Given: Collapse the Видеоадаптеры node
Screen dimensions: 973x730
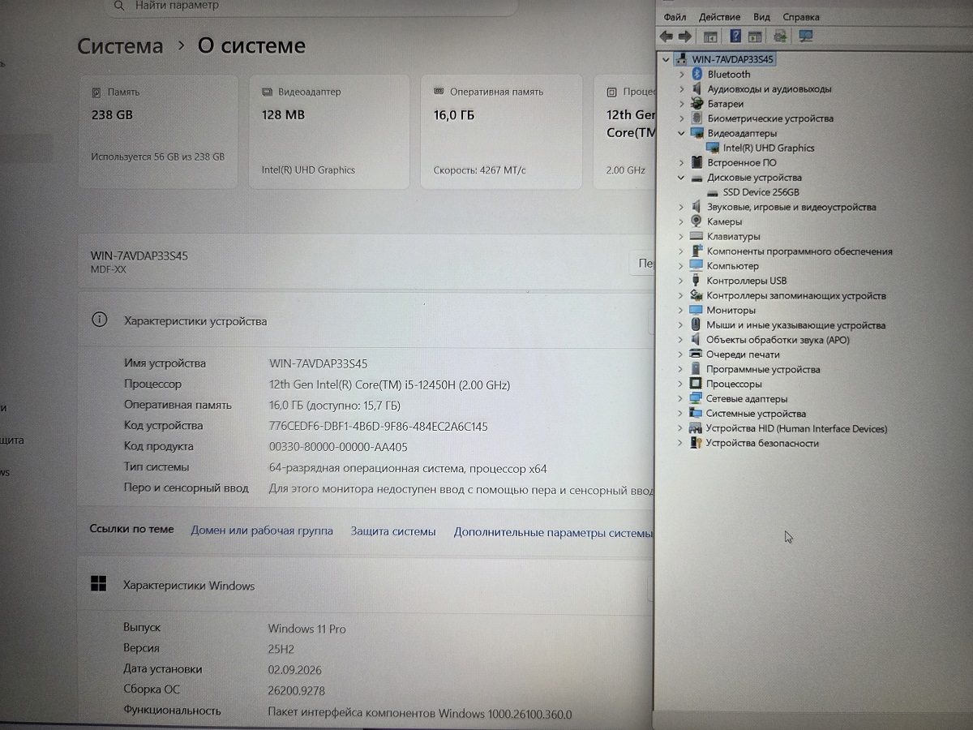Looking at the screenshot, I should coord(682,133).
